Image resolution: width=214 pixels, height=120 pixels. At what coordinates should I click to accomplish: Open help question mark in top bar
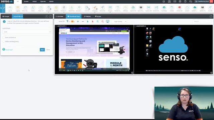click(x=185, y=1)
